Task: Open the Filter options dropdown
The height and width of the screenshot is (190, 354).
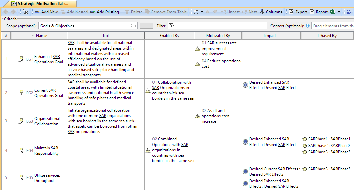Action: (x=171, y=26)
